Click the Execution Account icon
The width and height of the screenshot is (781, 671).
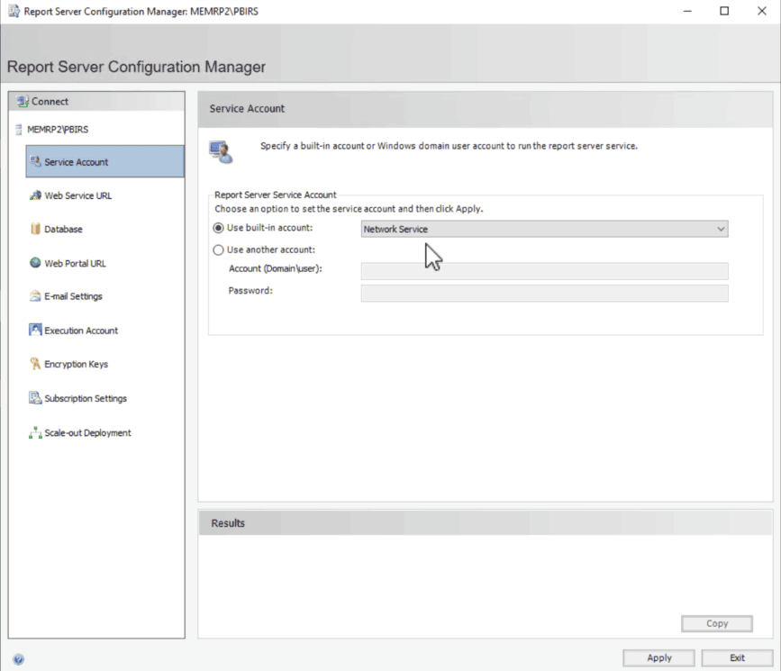tap(35, 330)
